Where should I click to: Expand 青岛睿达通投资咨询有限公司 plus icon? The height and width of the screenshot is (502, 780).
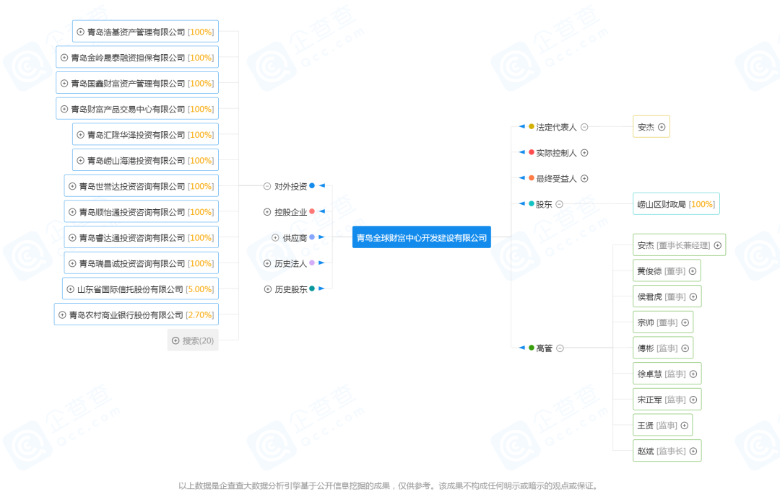pos(72,237)
